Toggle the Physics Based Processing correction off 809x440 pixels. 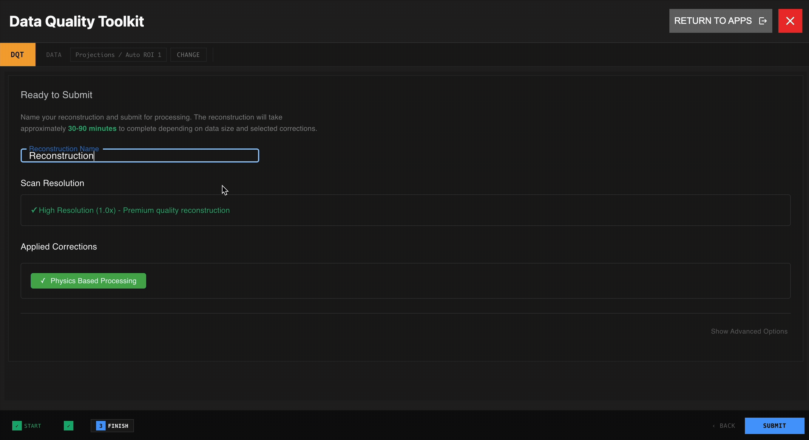88,281
